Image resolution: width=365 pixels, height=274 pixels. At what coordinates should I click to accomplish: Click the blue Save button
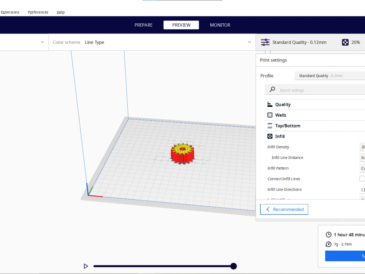(345, 256)
